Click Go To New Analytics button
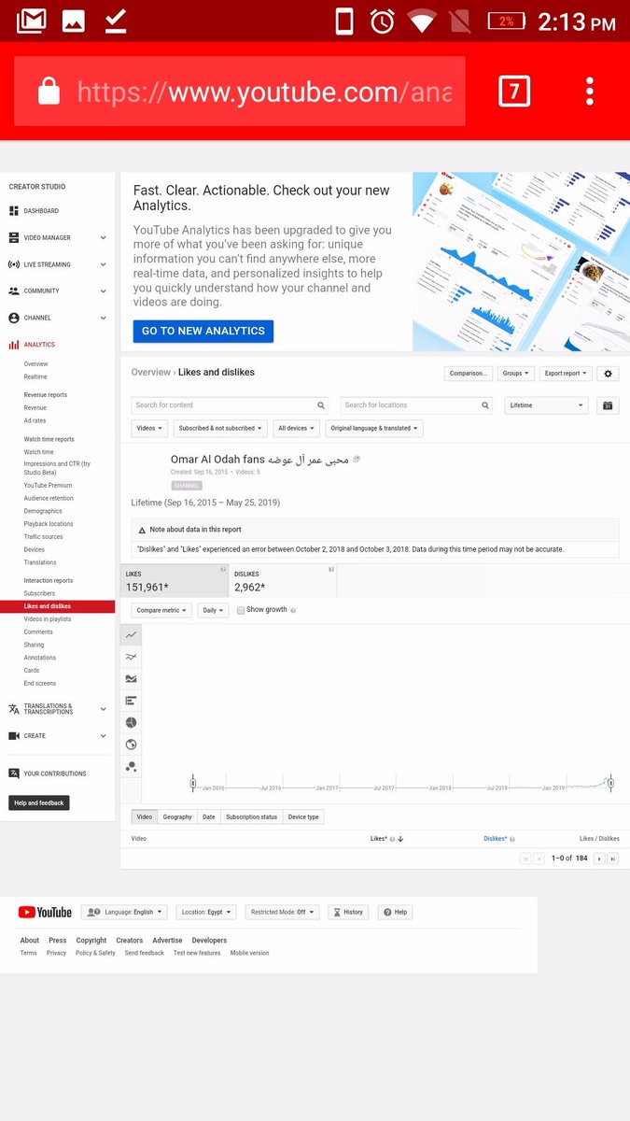The image size is (630, 1121). click(x=203, y=331)
